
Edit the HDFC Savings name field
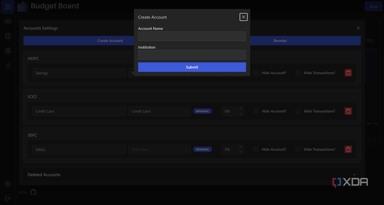coord(79,73)
